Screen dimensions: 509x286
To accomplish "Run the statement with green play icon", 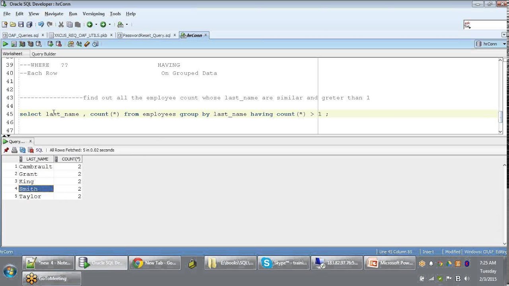I will [5, 44].
